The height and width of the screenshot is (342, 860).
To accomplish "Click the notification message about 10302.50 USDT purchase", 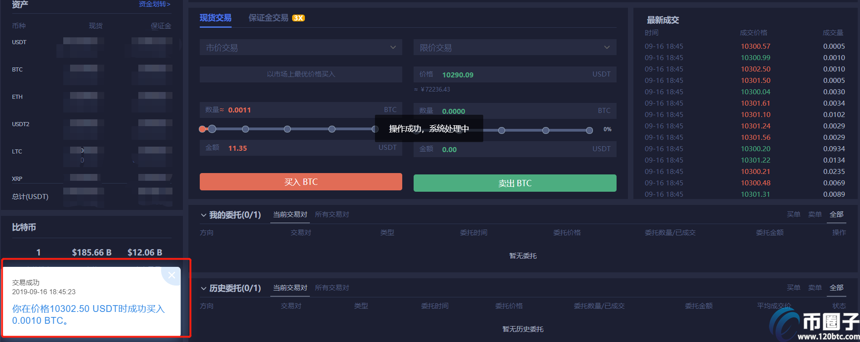I will point(88,314).
